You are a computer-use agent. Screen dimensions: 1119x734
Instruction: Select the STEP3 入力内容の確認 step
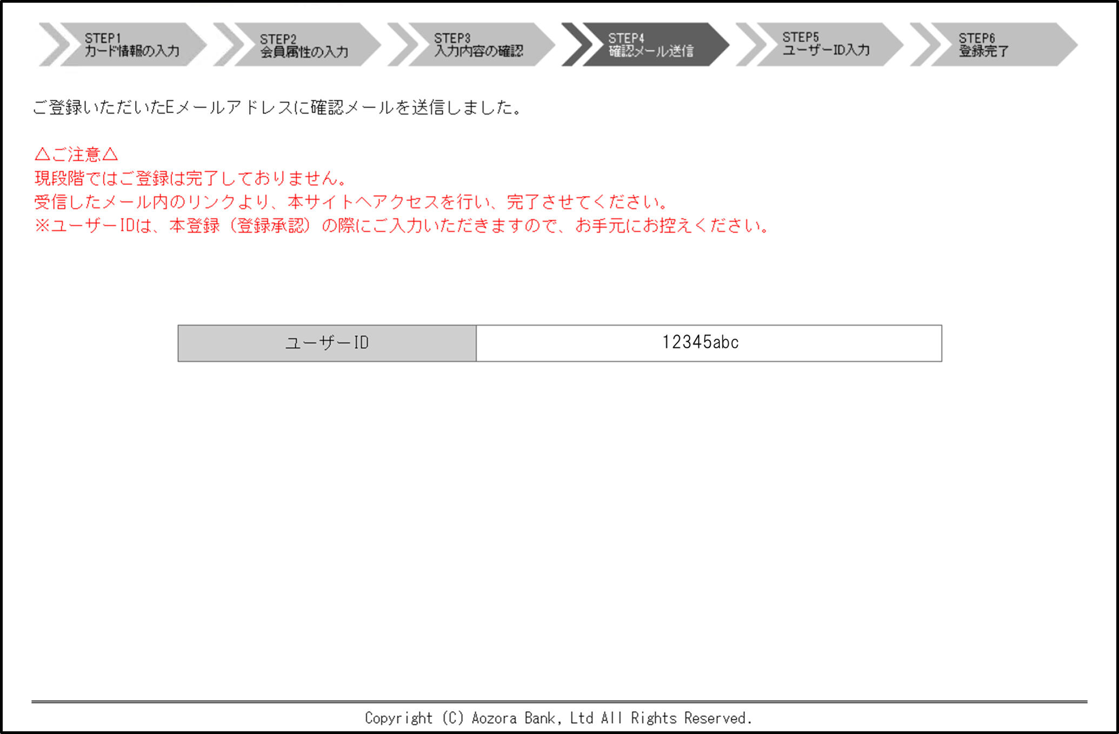click(478, 45)
